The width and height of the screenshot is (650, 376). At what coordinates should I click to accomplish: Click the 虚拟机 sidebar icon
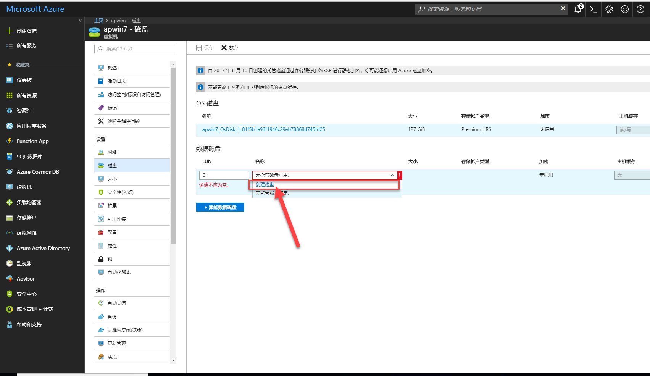tap(10, 187)
